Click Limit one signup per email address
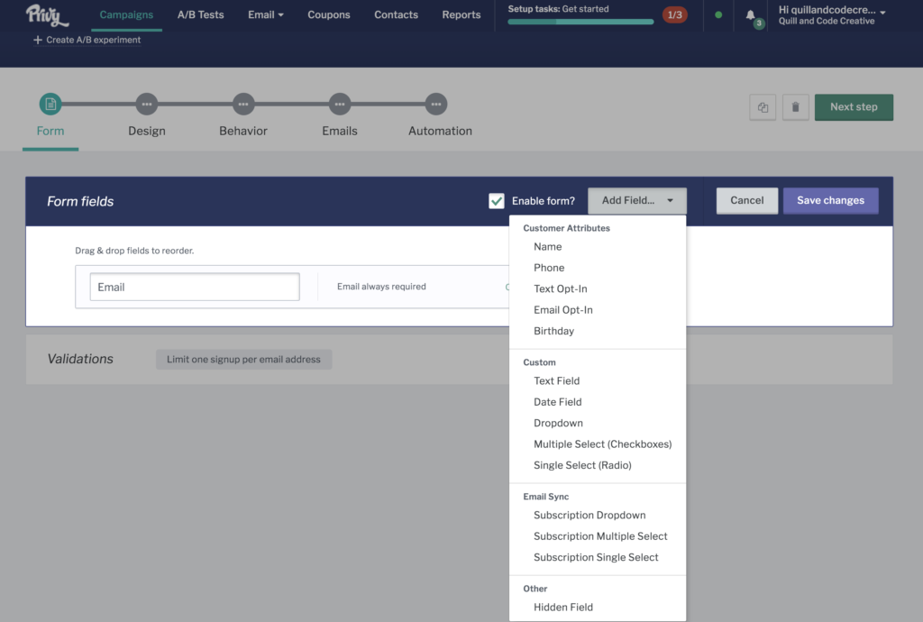923x622 pixels. (x=243, y=360)
